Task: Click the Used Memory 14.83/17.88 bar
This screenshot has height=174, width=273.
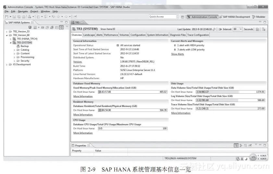Action: pos(132,92)
